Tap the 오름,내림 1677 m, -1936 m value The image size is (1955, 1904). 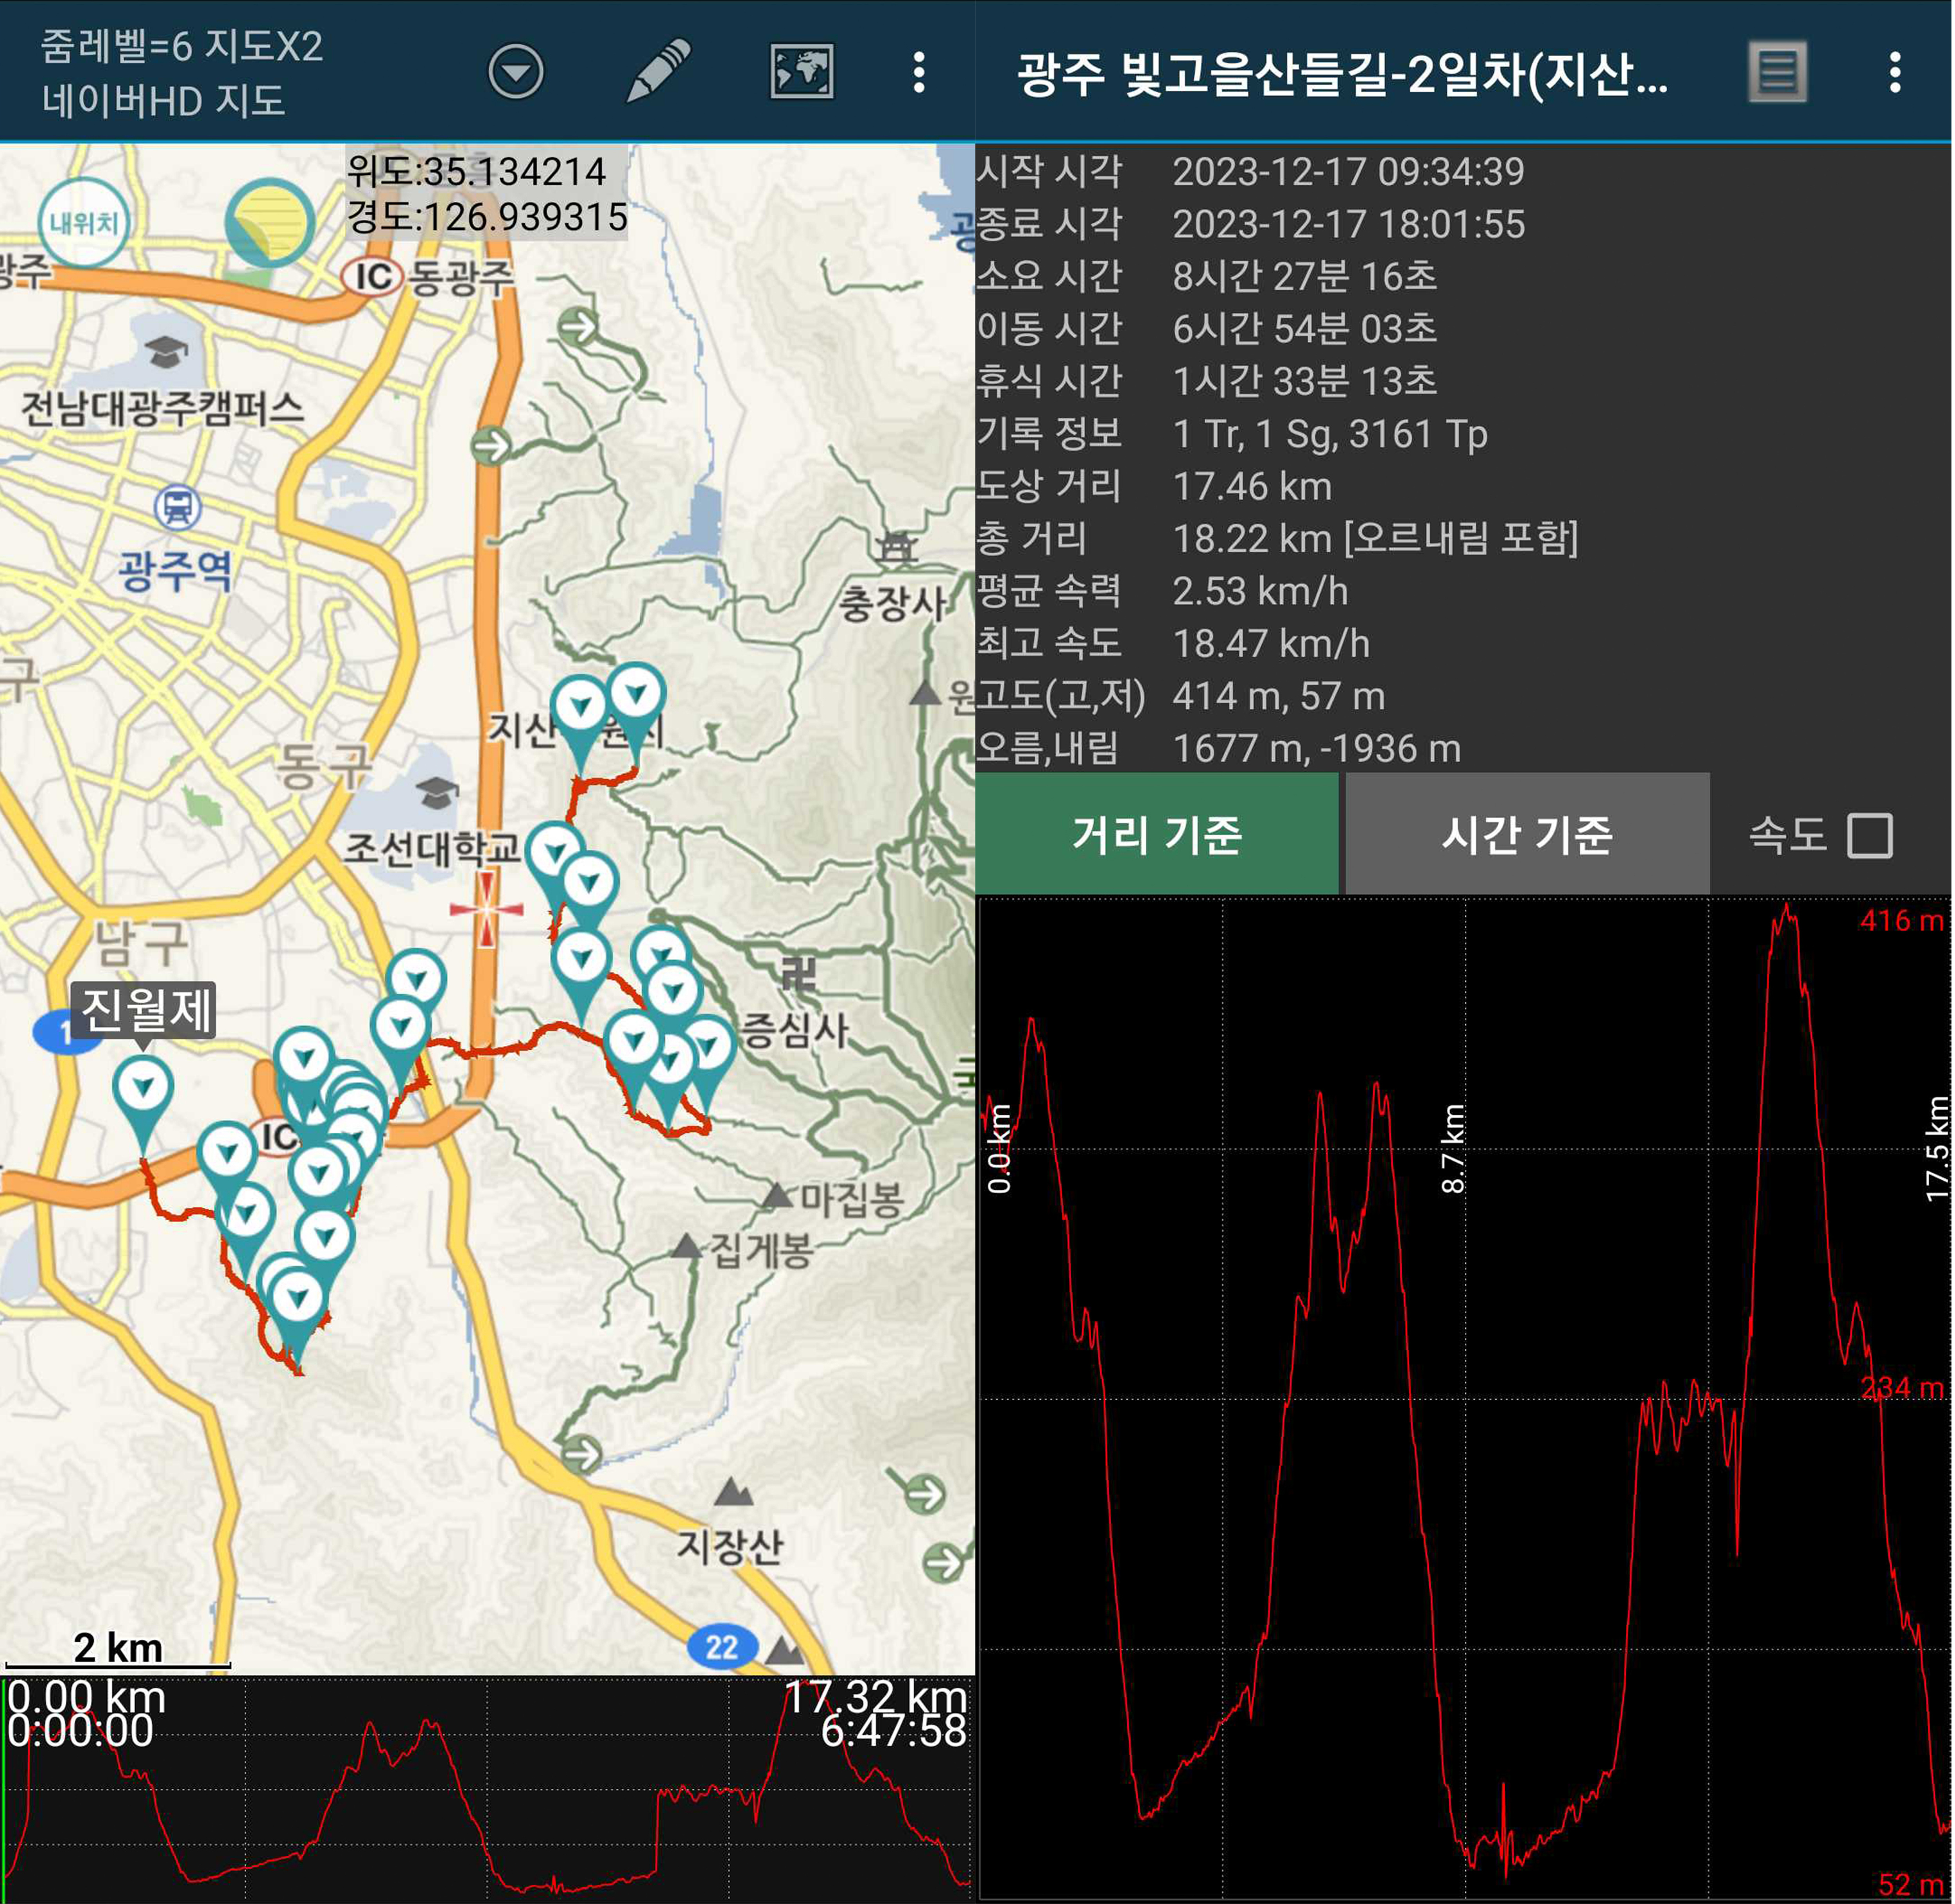(1317, 749)
